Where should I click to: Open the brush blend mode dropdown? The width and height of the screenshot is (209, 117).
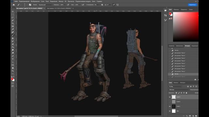[45, 5]
